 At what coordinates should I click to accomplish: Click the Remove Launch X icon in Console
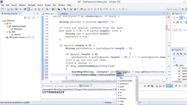click(x=148, y=86)
